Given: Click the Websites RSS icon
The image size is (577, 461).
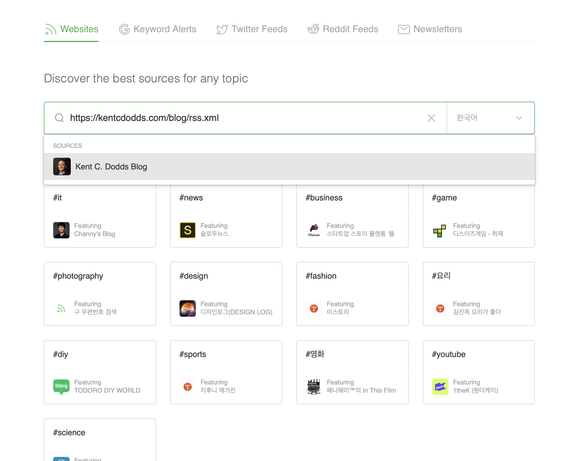Looking at the screenshot, I should pyautogui.click(x=50, y=30).
